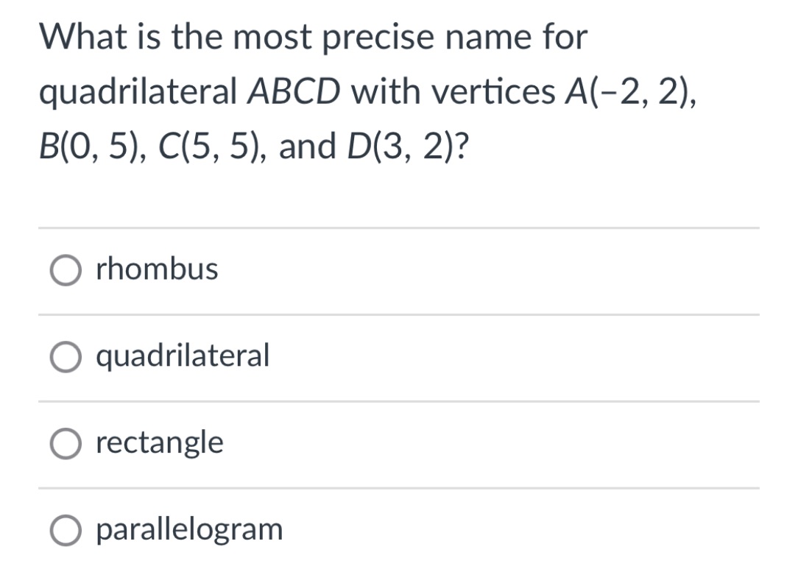Click the word rectangle
Image resolution: width=798 pixels, height=572 pixels.
pos(159,443)
